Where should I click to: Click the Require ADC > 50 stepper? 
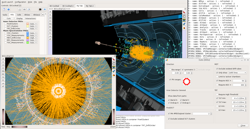[x=246, y=81]
